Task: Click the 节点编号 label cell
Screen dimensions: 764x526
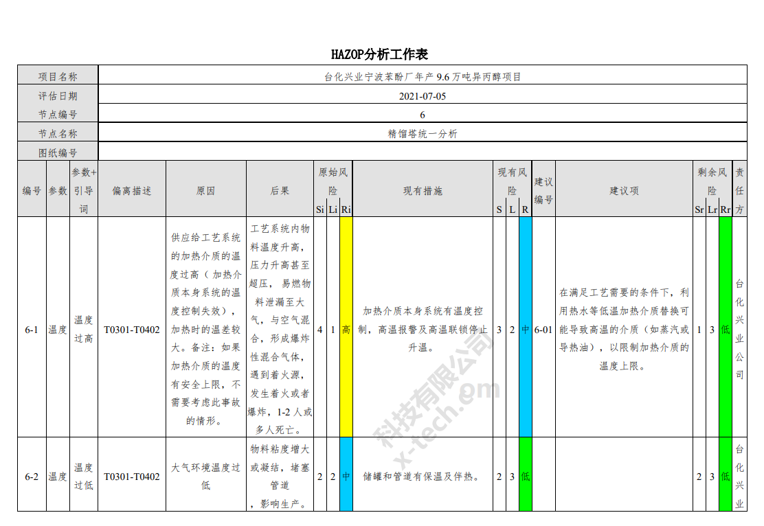Action: 58,113
